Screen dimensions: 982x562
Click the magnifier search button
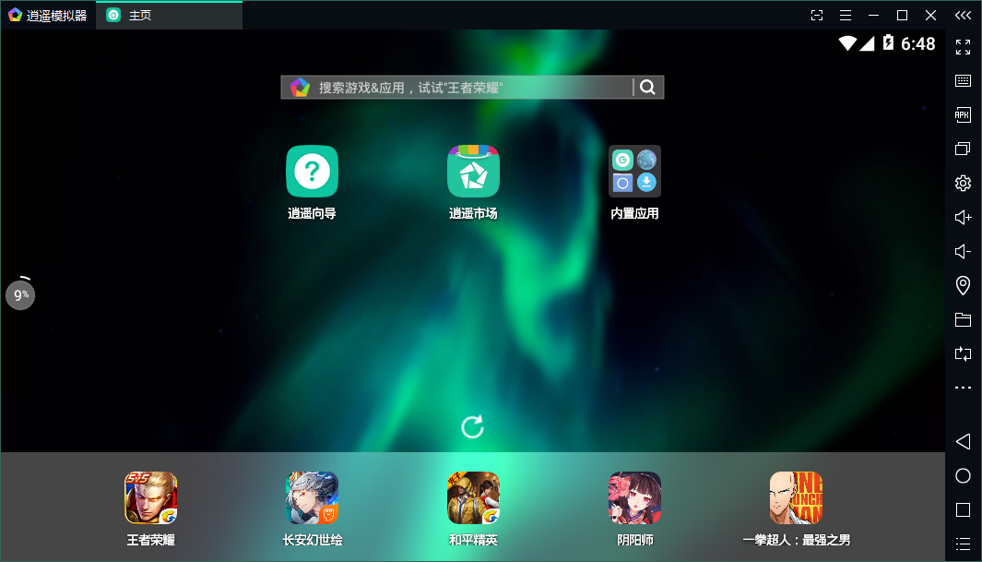tap(648, 87)
